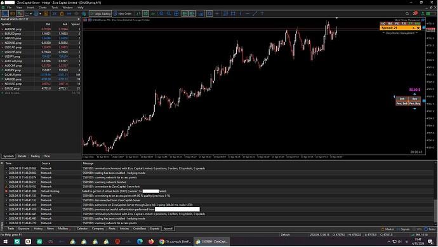Close the Toolbox journal panel
Image resolution: width=438 pixels, height=247 pixels.
[2, 163]
